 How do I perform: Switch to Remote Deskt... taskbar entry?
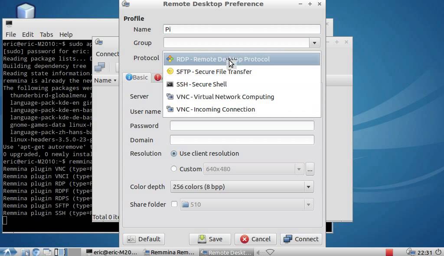[226, 252]
